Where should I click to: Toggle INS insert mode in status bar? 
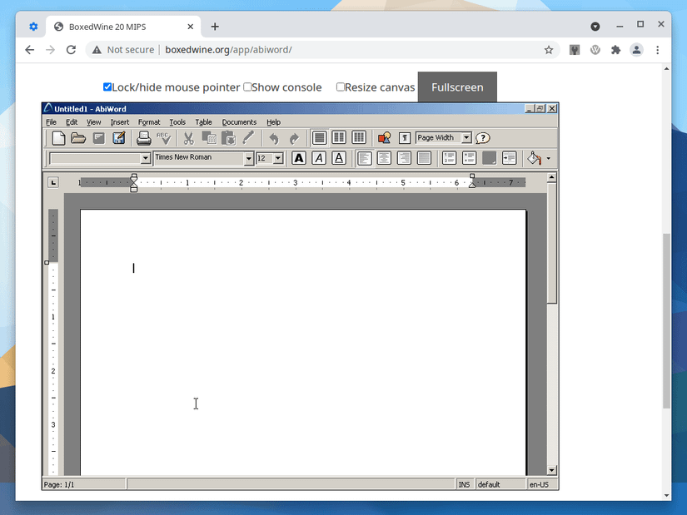(x=464, y=484)
